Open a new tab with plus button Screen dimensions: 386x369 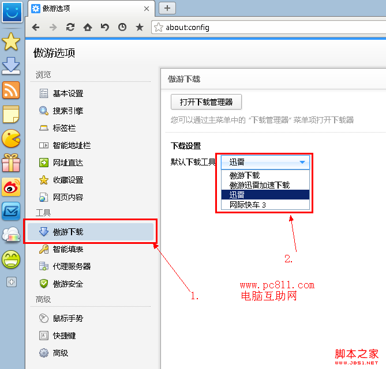167,8
